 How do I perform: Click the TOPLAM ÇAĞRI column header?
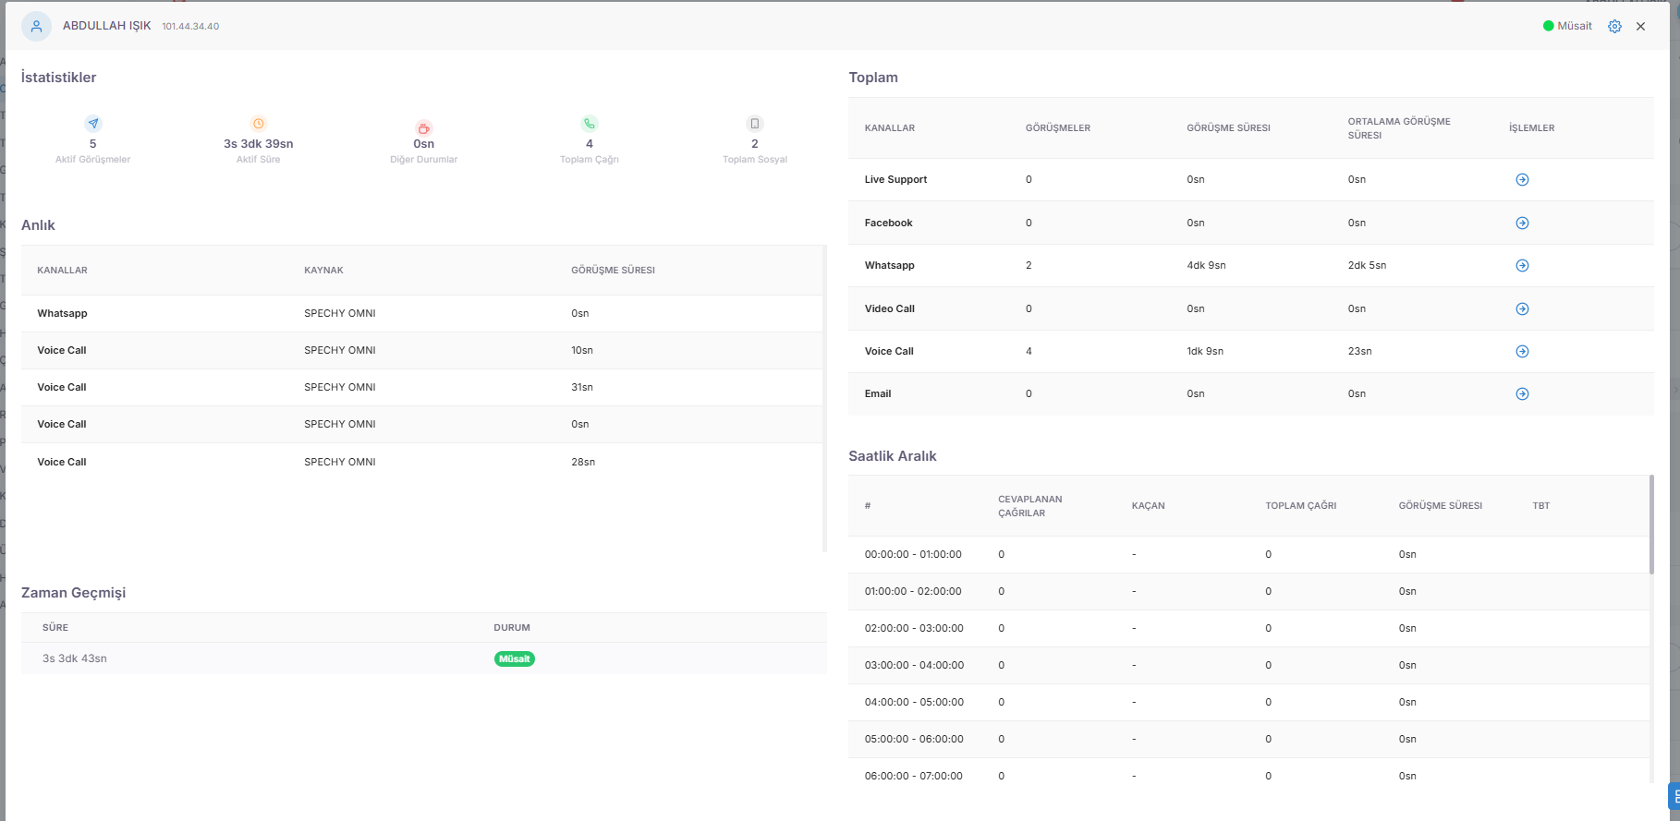coord(1300,506)
